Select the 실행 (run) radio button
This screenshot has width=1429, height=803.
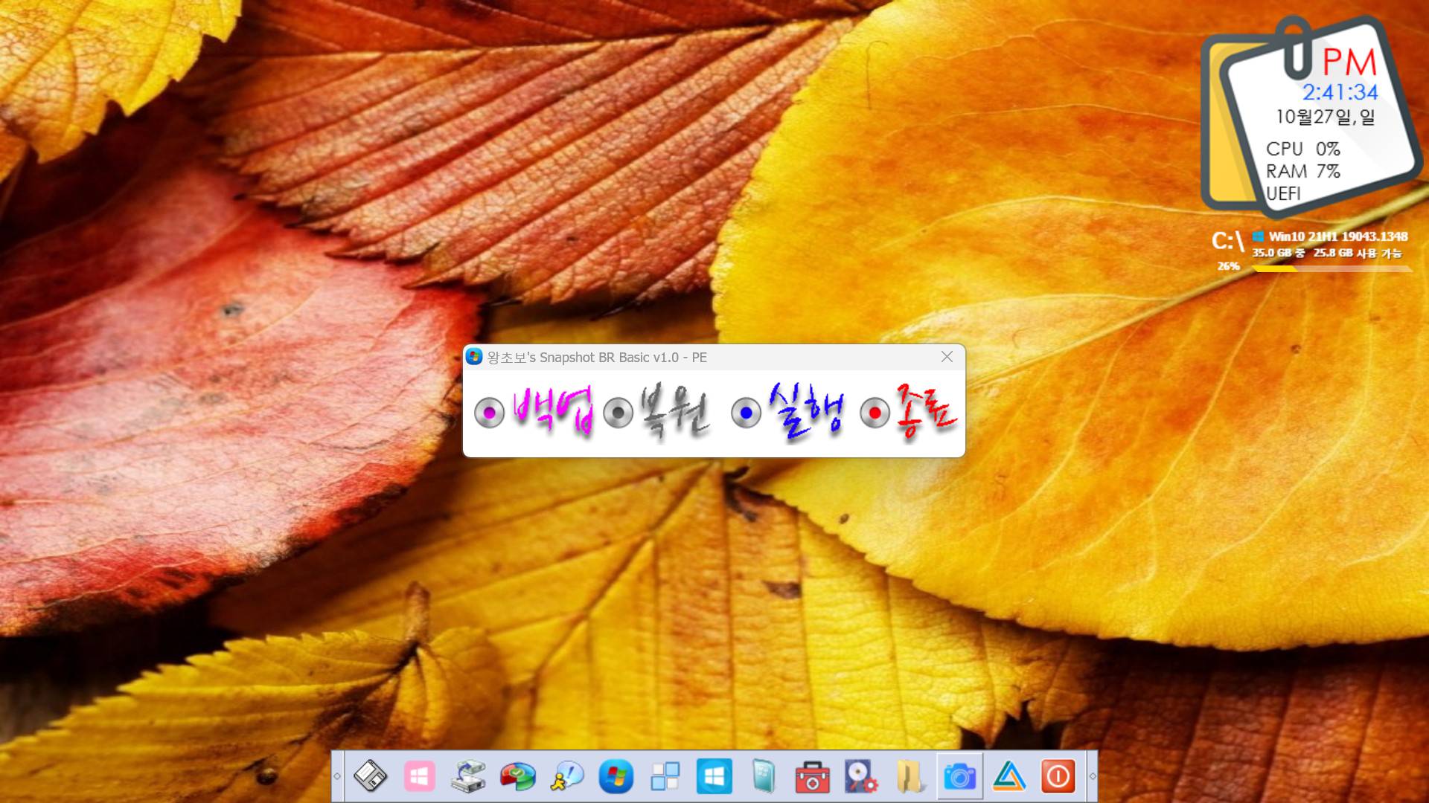click(746, 413)
